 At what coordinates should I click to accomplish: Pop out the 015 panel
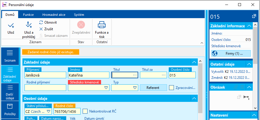coord(254,16)
